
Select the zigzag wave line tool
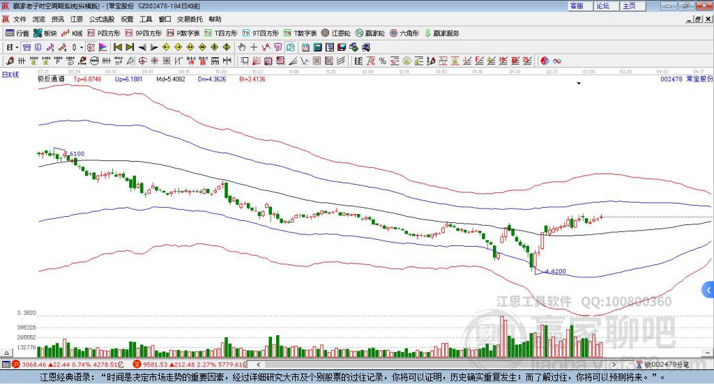pos(305,61)
